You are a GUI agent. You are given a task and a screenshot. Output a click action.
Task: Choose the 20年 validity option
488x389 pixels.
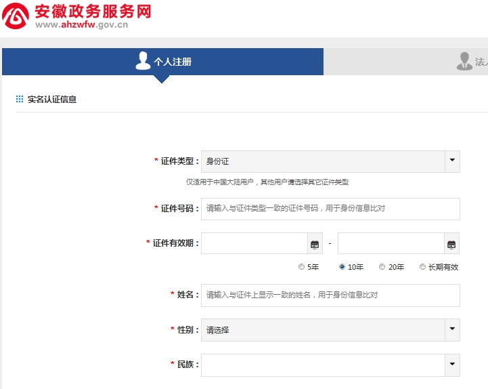click(382, 267)
